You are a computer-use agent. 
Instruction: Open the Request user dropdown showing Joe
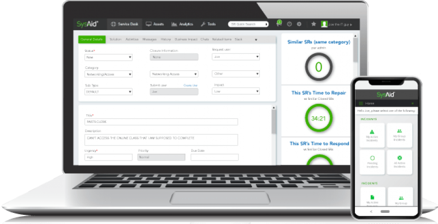[236, 57]
